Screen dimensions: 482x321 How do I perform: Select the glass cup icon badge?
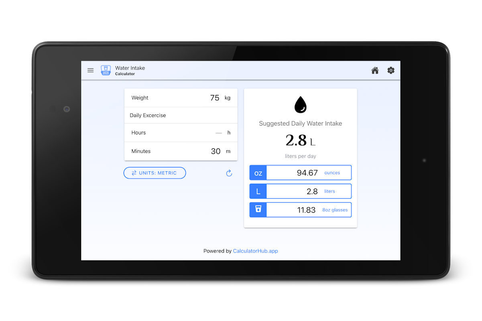258,210
